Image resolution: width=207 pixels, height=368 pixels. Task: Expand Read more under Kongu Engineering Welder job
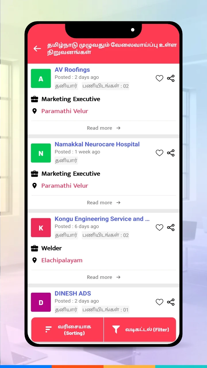pyautogui.click(x=103, y=277)
